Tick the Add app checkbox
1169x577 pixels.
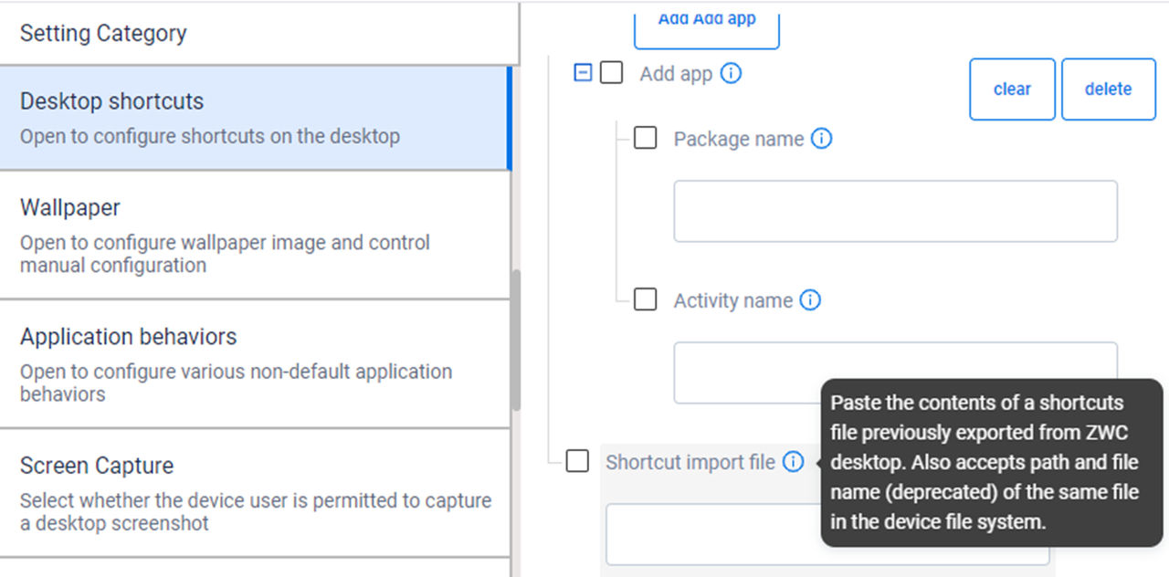(x=612, y=73)
